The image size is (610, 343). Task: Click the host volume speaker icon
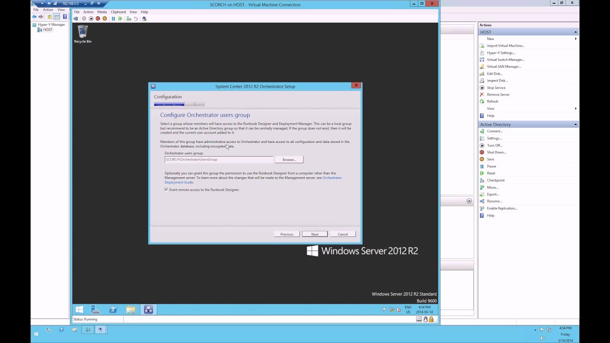pyautogui.click(x=542, y=338)
